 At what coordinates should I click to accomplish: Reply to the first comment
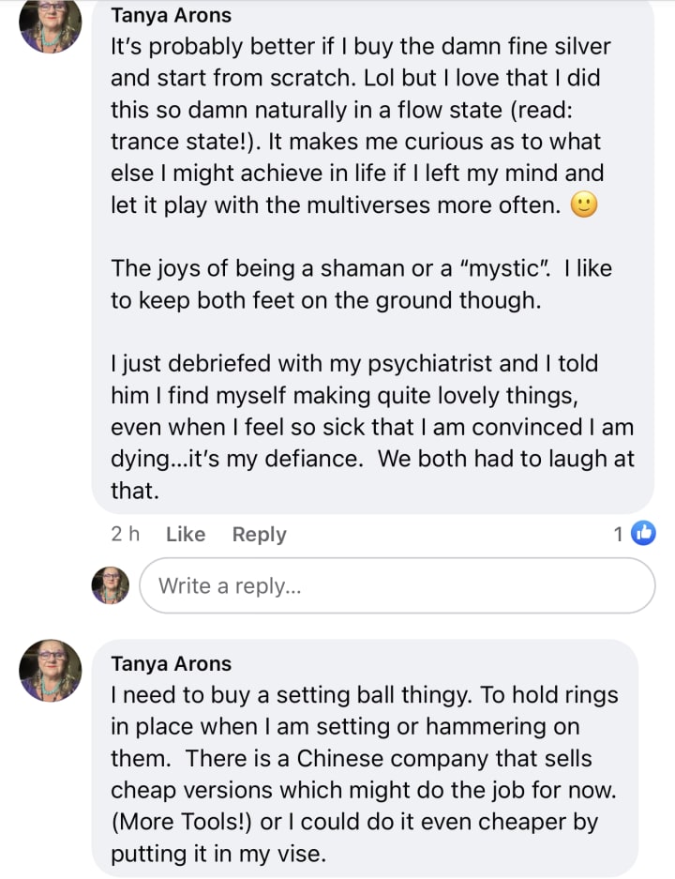tap(259, 534)
